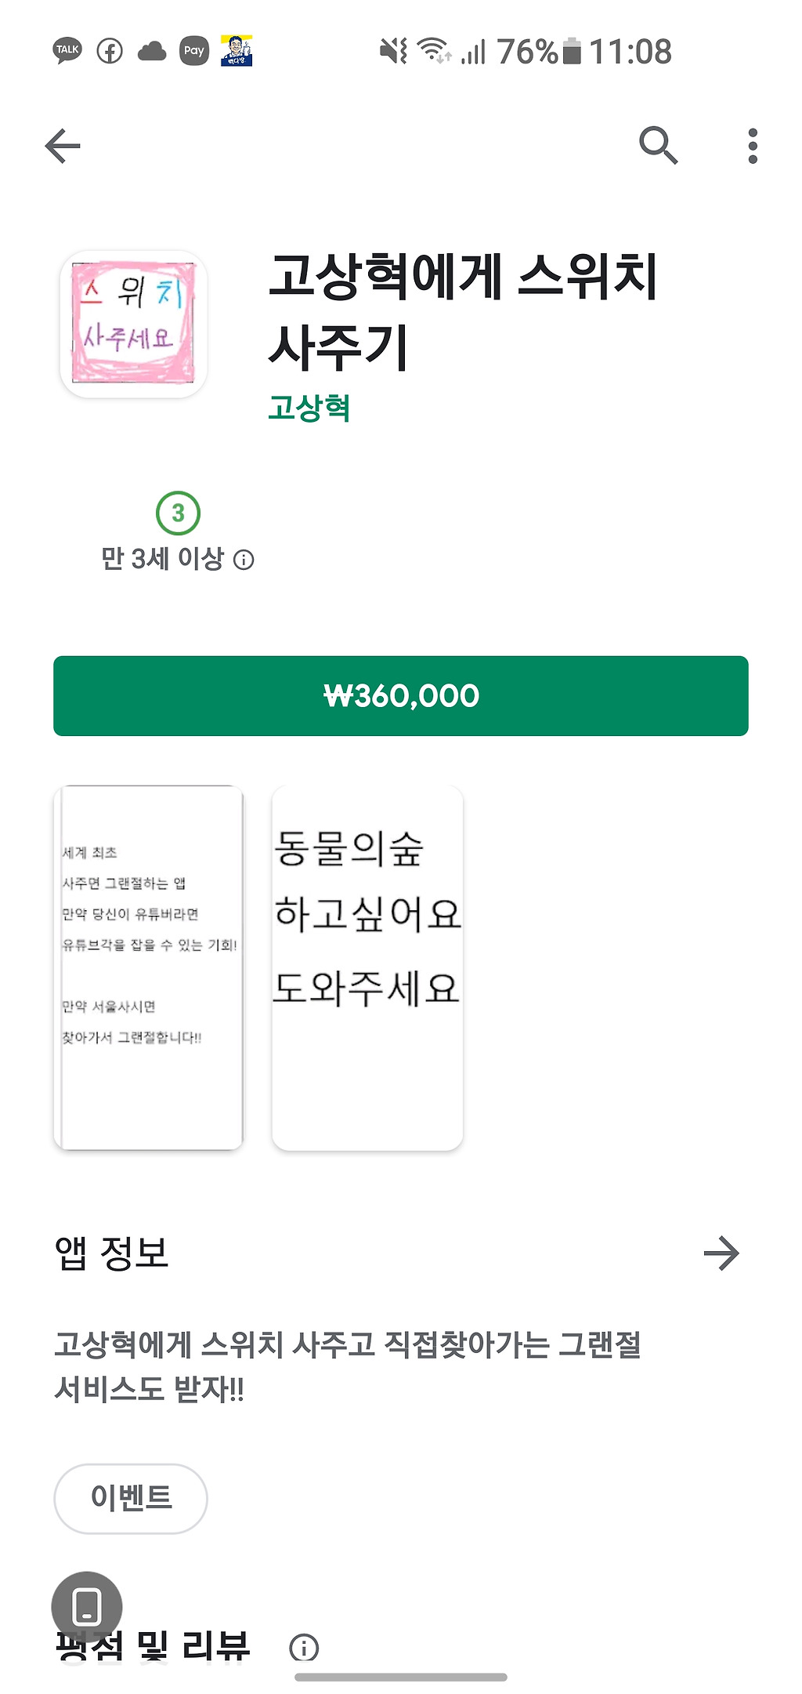The width and height of the screenshot is (802, 1694).
Task: Select the 이벤트 category chip
Action: pyautogui.click(x=131, y=1498)
